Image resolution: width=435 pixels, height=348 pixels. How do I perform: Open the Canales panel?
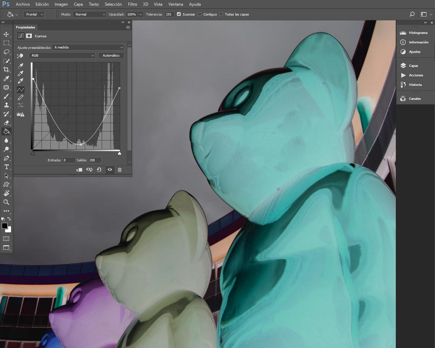(411, 99)
